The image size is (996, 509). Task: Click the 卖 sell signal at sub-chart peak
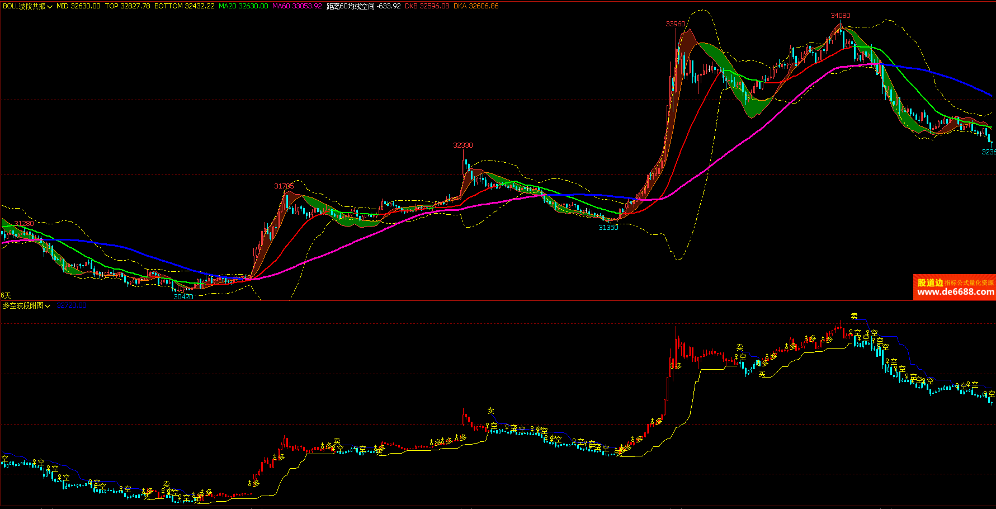pyautogui.click(x=854, y=317)
